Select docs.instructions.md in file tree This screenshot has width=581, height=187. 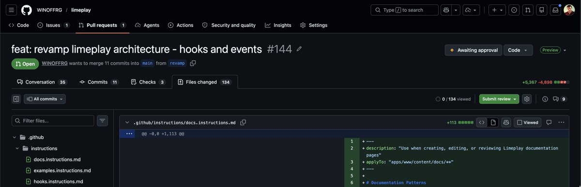(57, 159)
